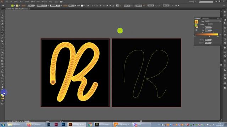227x127 pixels.
Task: Select the Lasso tool
Action: (2, 21)
